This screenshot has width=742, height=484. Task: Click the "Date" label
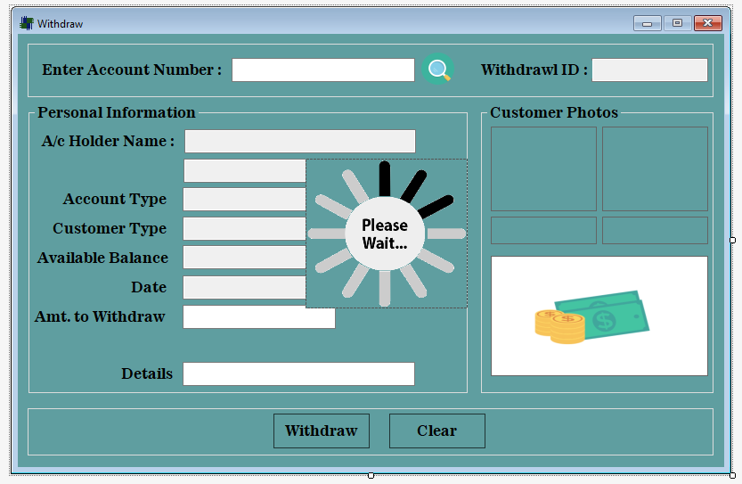point(149,287)
